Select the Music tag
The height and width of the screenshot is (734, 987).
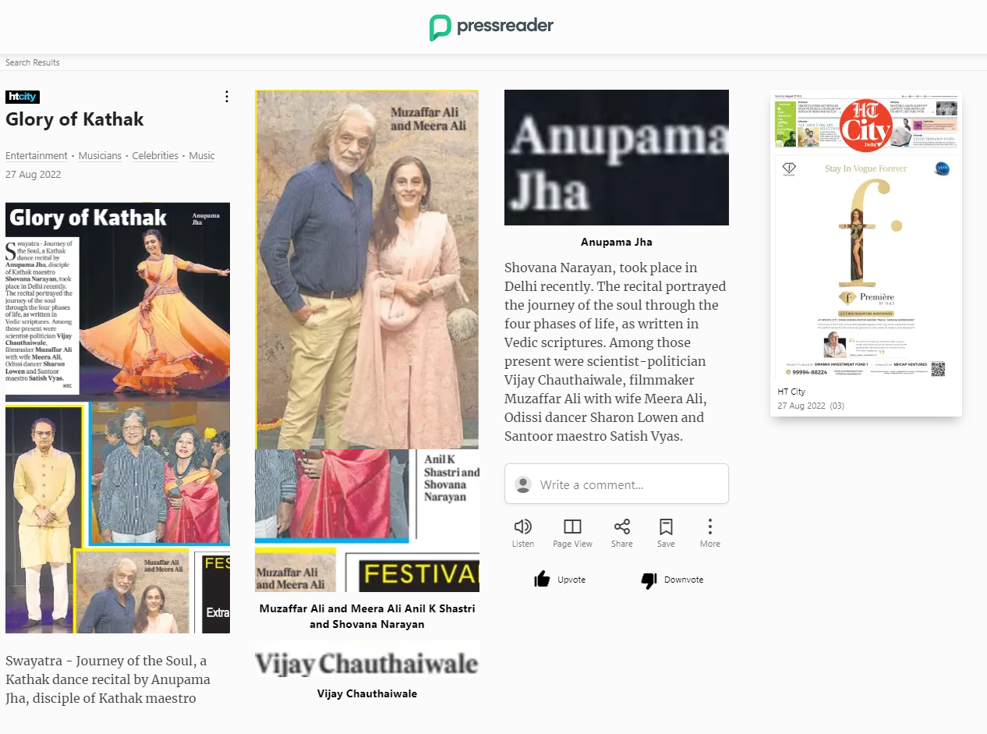pos(202,156)
